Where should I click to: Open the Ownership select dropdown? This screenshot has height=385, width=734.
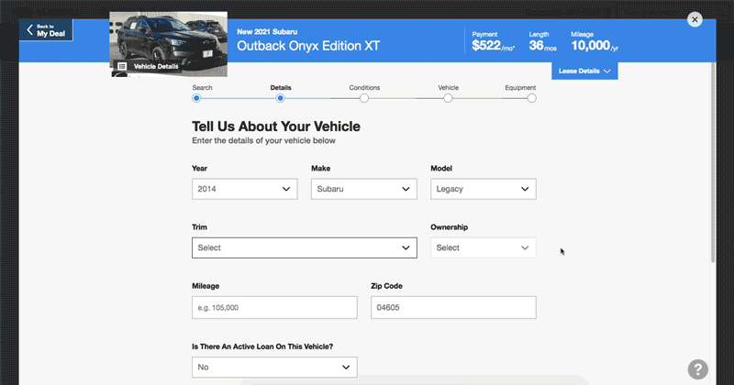(484, 247)
